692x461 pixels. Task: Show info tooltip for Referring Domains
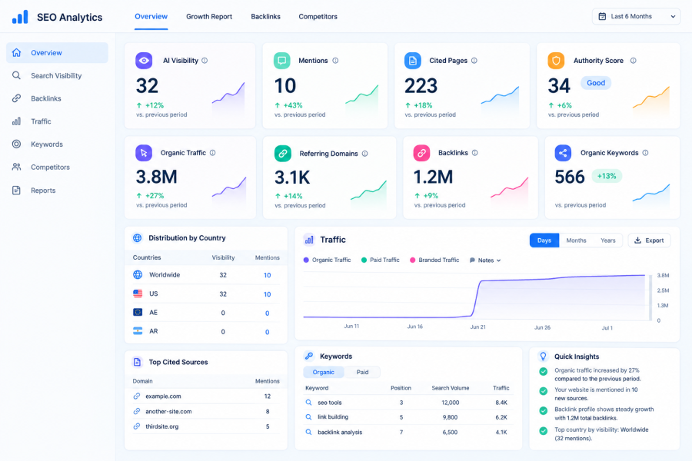pyautogui.click(x=365, y=154)
